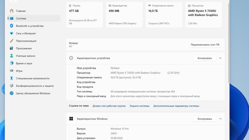The height and width of the screenshot is (140, 249).
Task: Select the Система sidebar item
Action: [34, 18]
